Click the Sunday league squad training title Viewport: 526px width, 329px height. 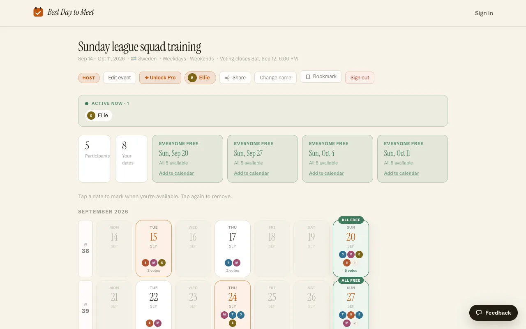click(x=140, y=47)
